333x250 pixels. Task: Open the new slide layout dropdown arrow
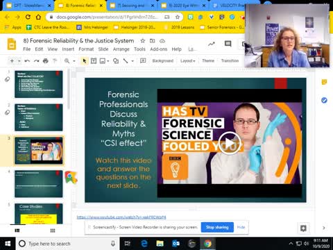19,61
